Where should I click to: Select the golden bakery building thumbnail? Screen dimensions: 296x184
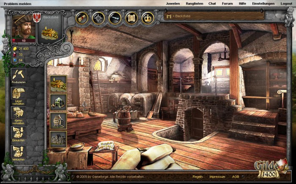click(58, 84)
